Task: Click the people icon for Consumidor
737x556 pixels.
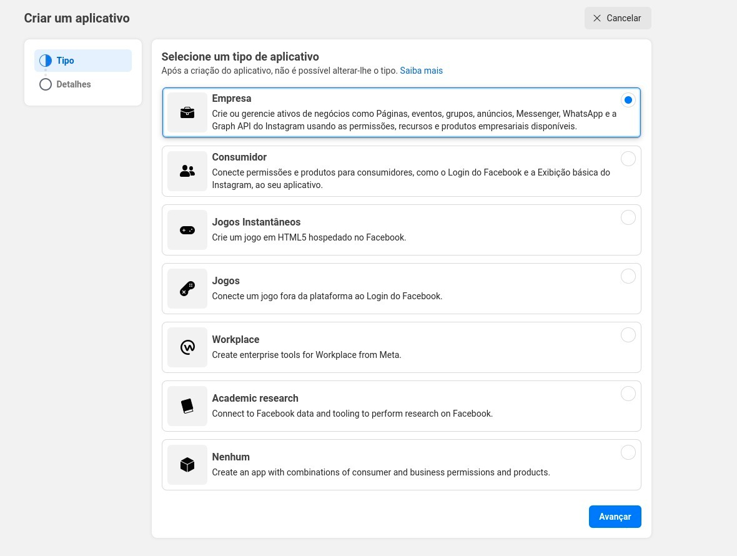Action: (x=187, y=171)
